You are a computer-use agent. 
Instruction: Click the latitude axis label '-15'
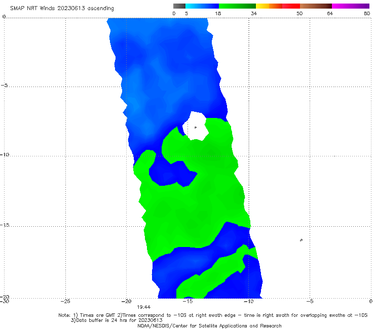tap(5, 225)
